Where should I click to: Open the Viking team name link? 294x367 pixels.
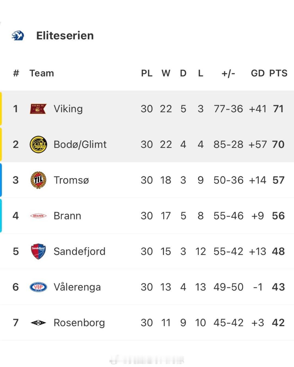click(x=68, y=109)
